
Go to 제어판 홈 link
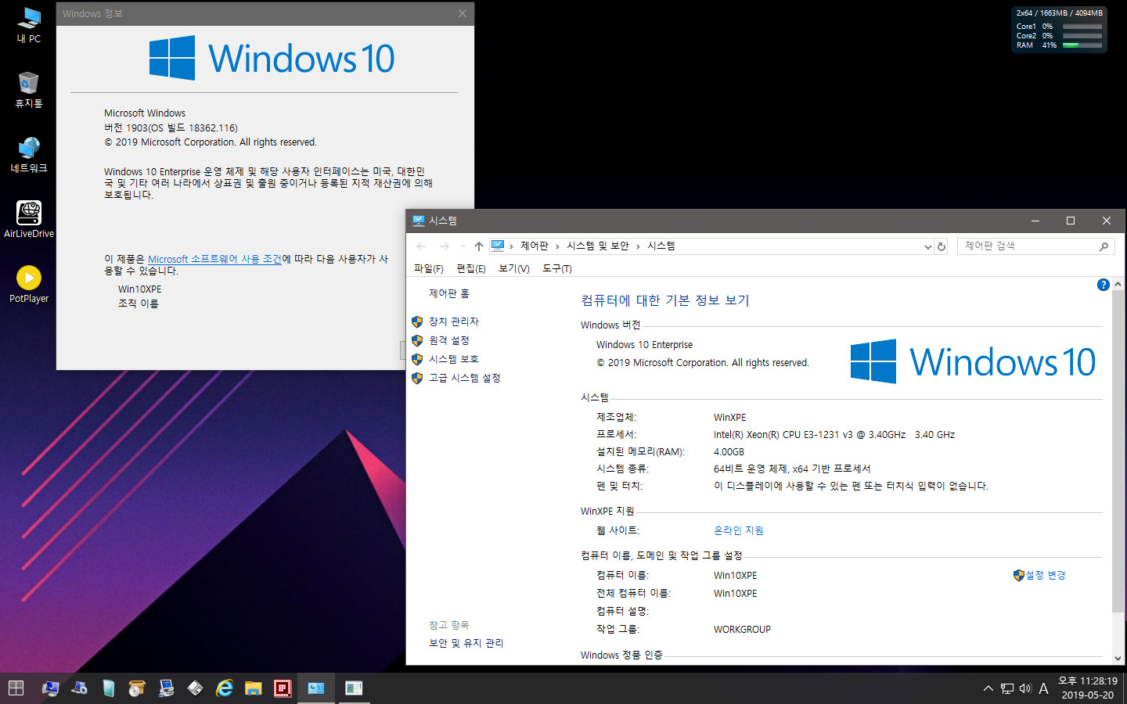(x=449, y=293)
